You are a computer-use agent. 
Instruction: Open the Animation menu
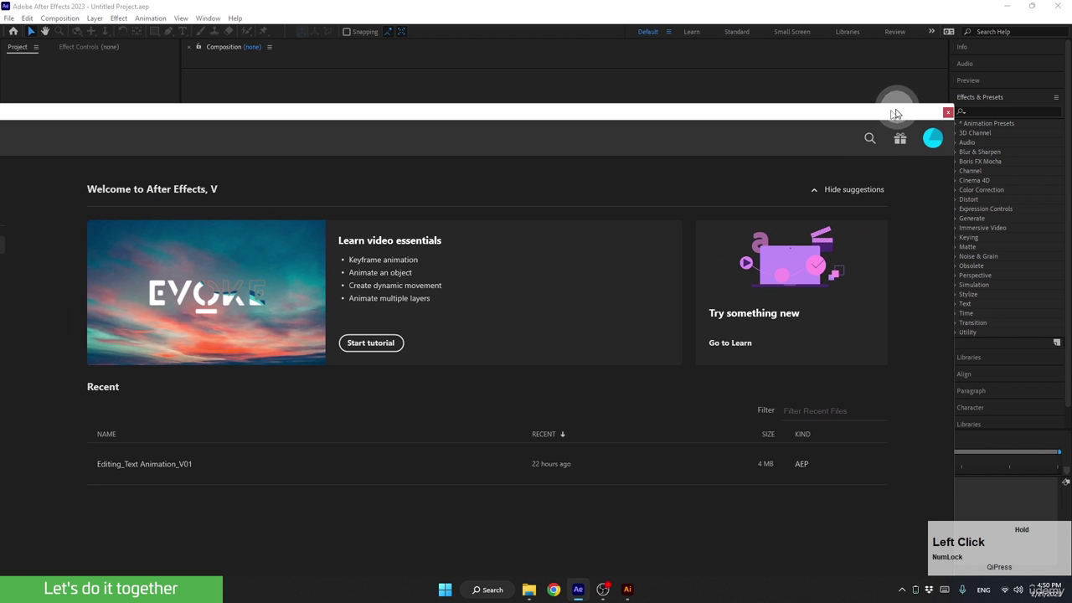(x=151, y=18)
